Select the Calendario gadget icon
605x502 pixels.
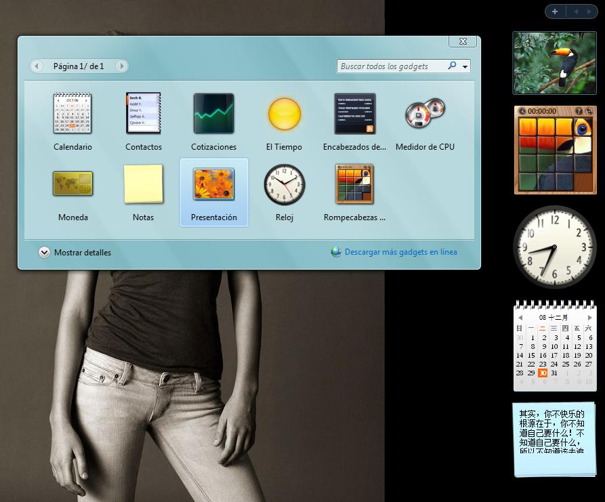72,114
